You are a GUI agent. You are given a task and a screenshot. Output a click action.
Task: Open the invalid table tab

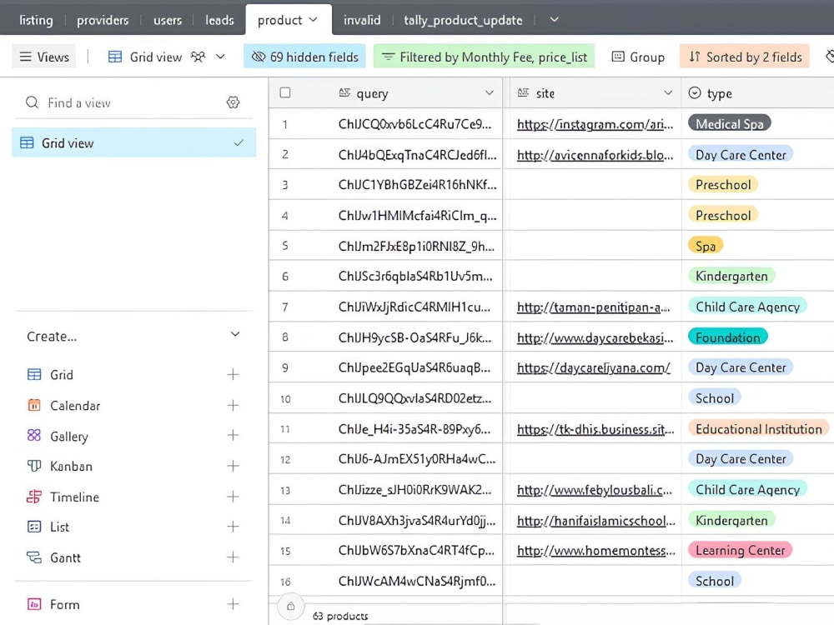pyautogui.click(x=362, y=20)
